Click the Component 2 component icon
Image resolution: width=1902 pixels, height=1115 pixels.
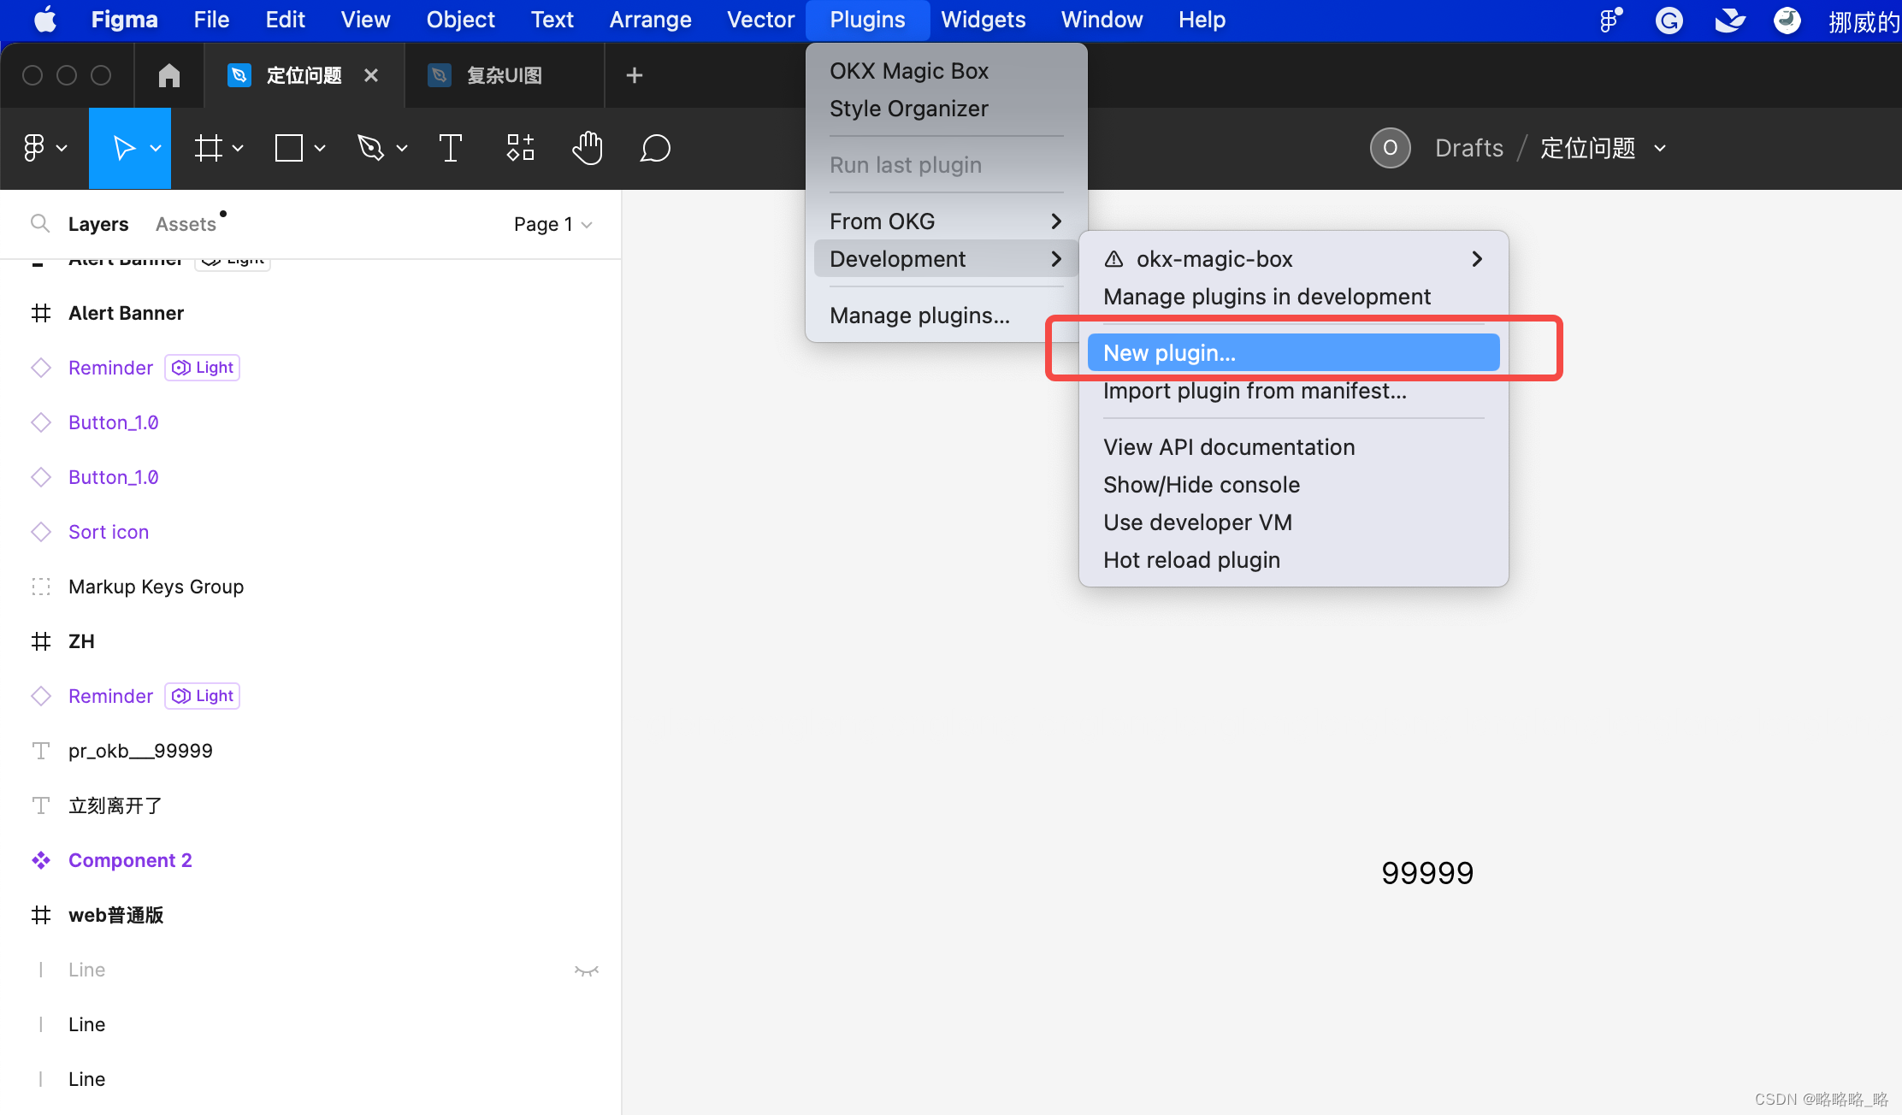point(41,860)
